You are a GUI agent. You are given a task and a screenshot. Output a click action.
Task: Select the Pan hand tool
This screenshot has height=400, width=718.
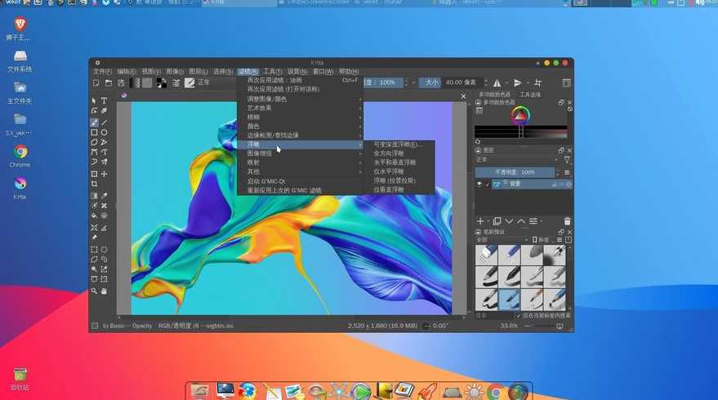(105, 291)
